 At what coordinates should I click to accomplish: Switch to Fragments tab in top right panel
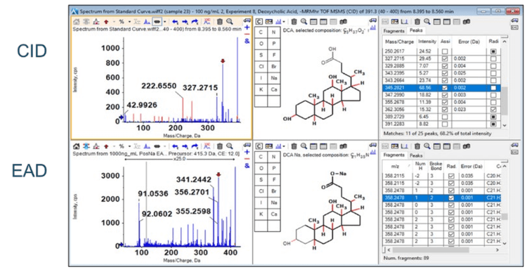(393, 31)
